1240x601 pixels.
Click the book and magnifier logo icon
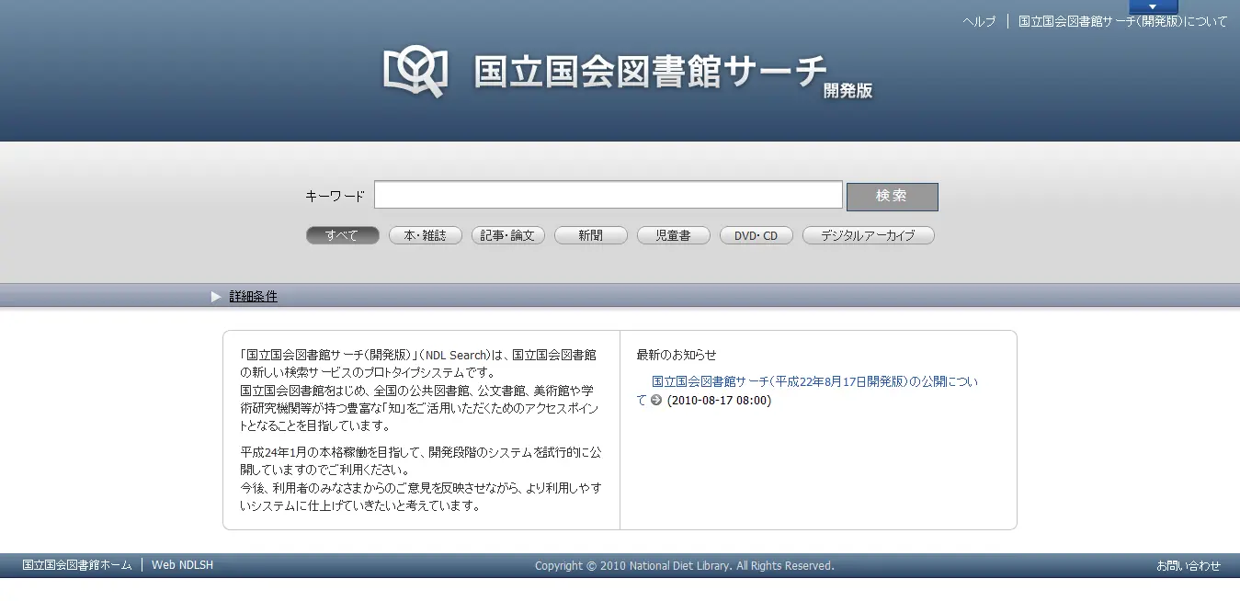coord(415,72)
